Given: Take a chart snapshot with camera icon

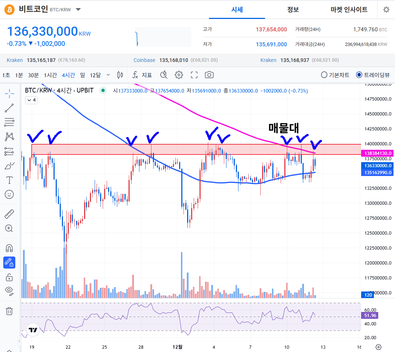Looking at the screenshot, I should [209, 75].
